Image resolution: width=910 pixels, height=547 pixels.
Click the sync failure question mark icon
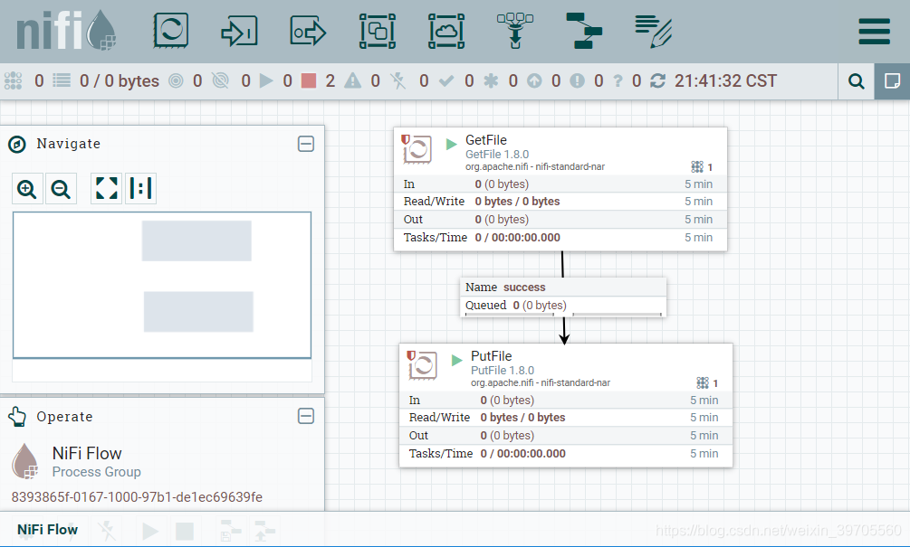click(618, 80)
